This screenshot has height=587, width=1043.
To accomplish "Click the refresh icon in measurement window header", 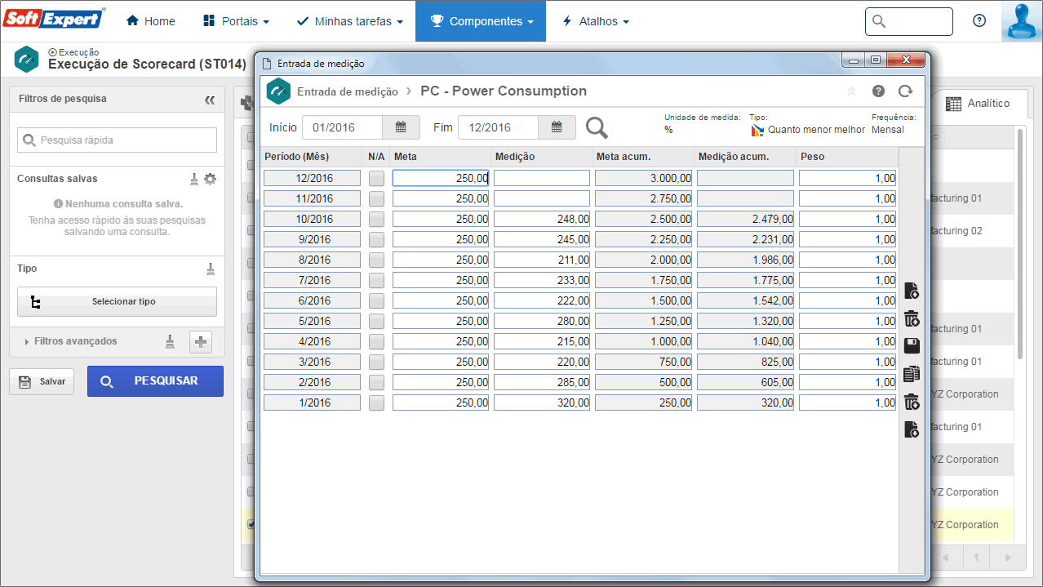I will click(x=904, y=91).
